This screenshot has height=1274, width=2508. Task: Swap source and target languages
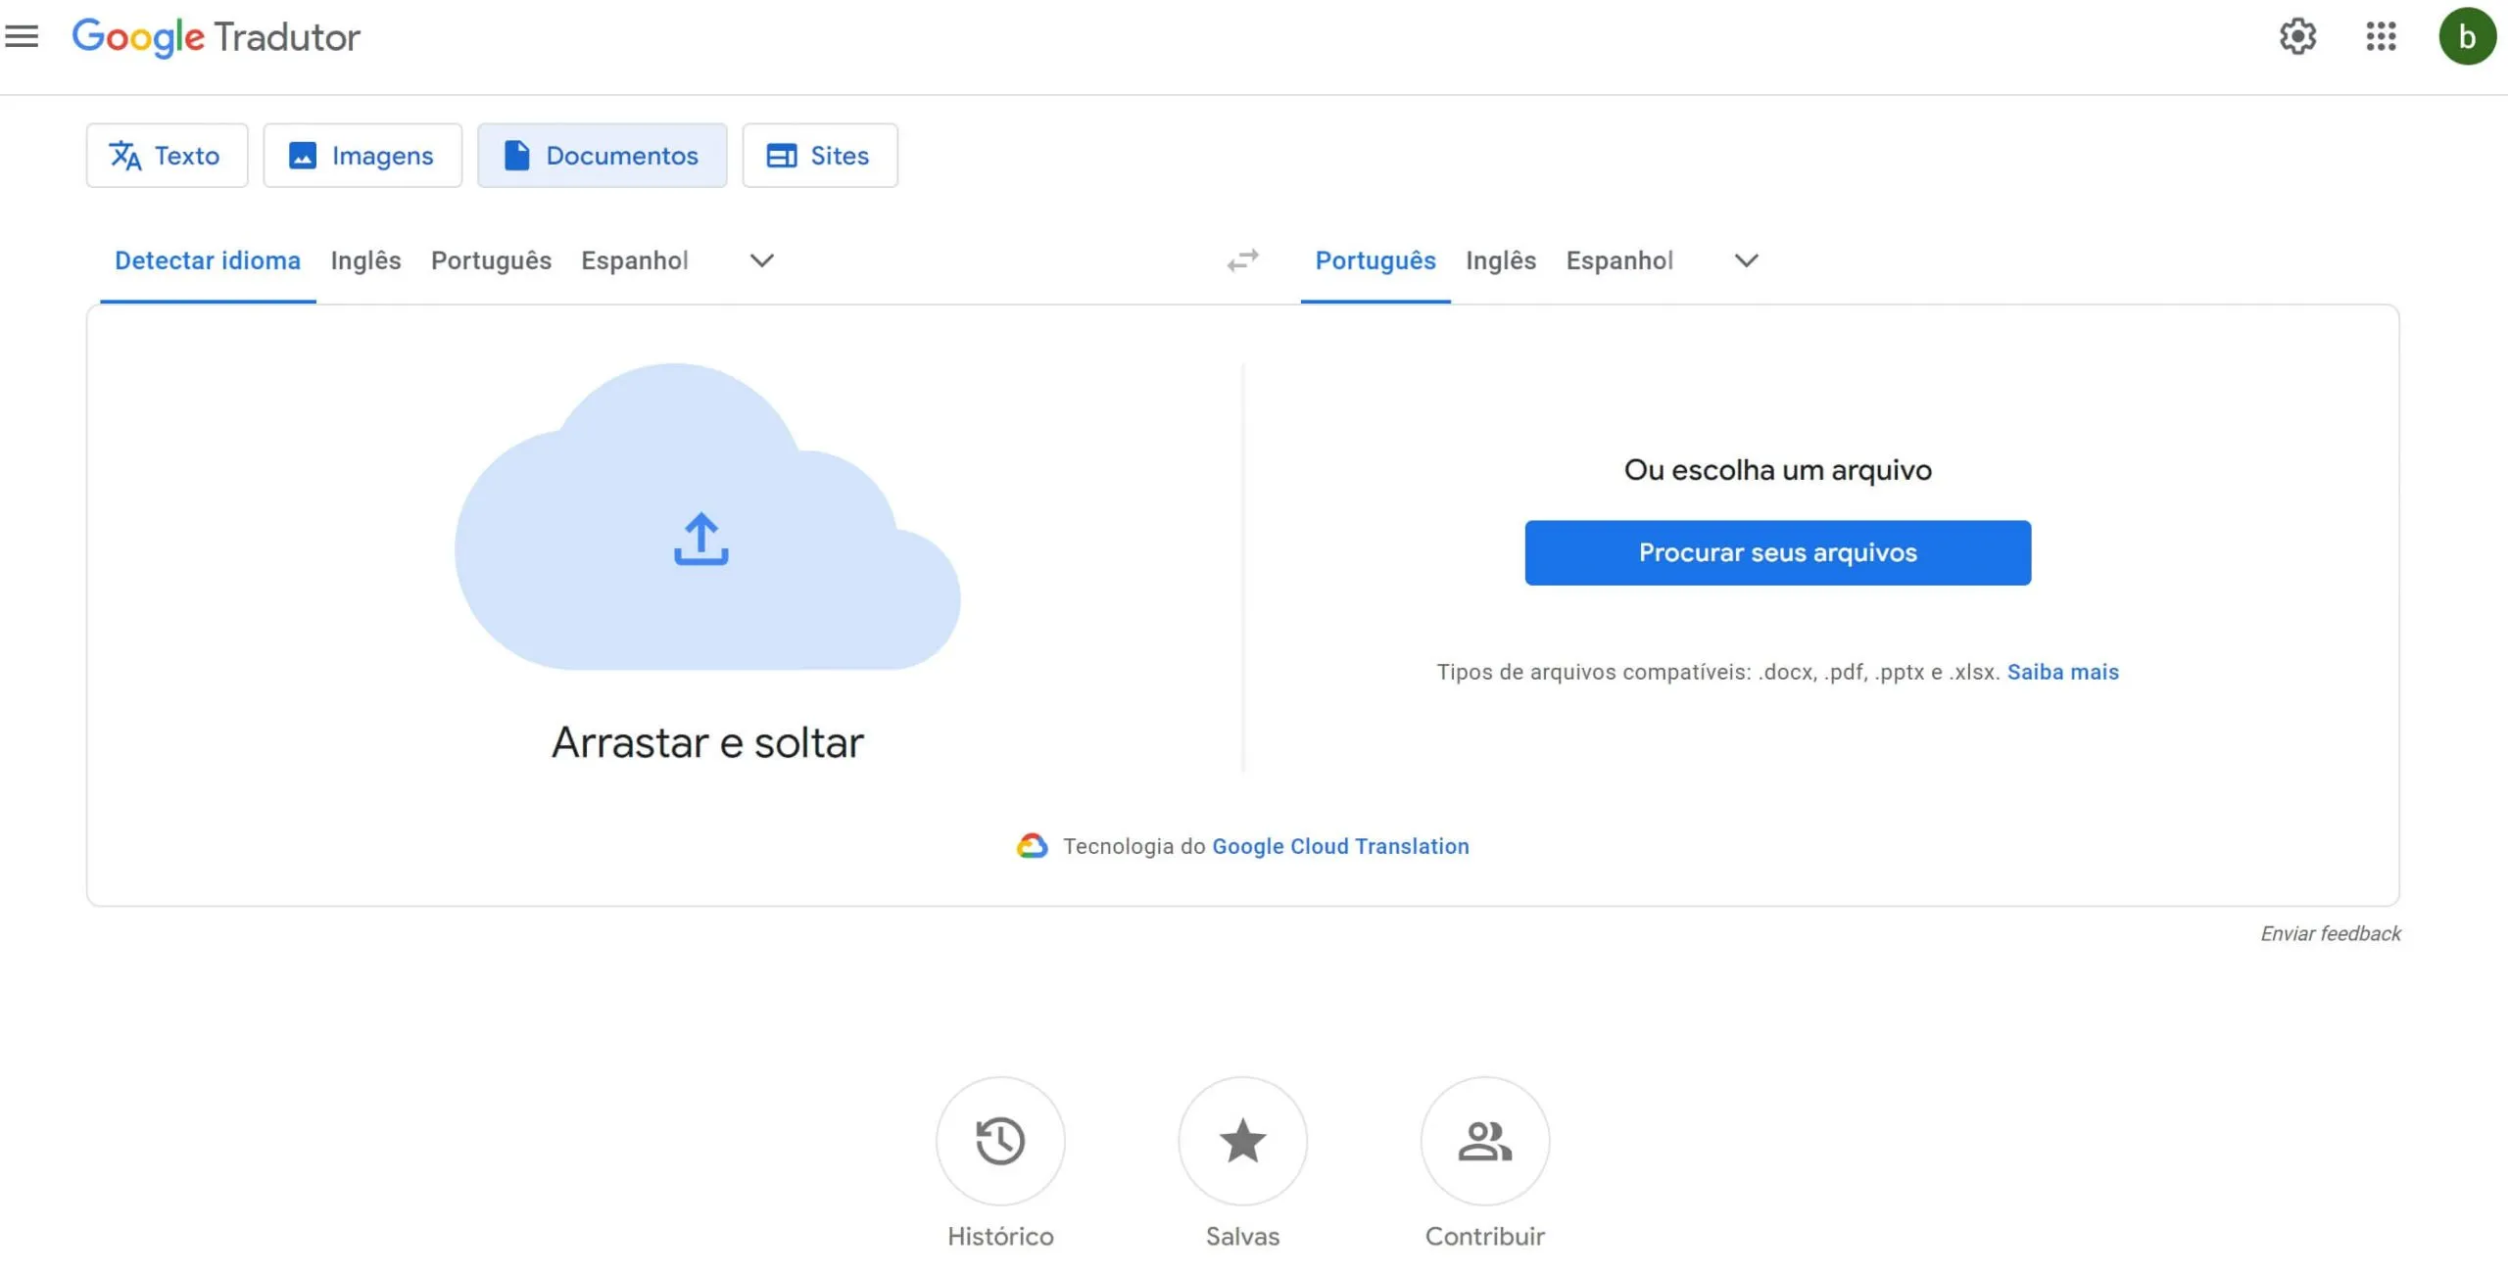[1241, 260]
